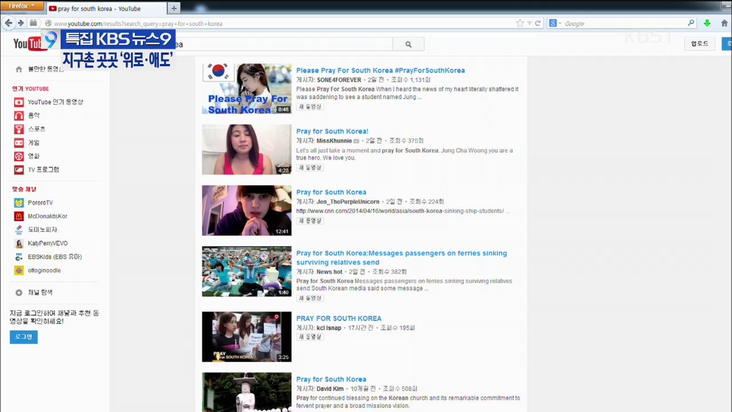The image size is (732, 412).
Task: Visit SONE4FOREVER uploader channel link
Action: [x=339, y=80]
